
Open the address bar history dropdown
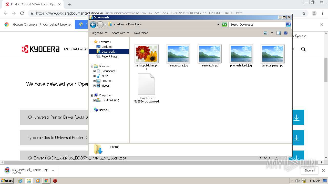218,25
